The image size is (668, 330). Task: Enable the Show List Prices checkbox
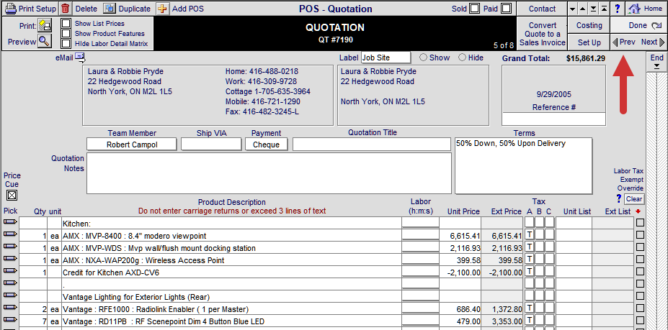point(66,24)
